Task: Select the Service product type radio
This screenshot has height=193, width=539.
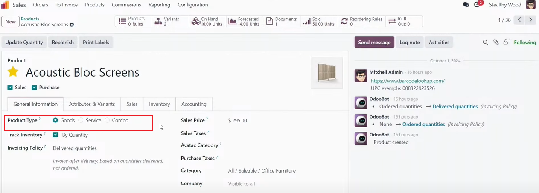Action: tap(81, 120)
